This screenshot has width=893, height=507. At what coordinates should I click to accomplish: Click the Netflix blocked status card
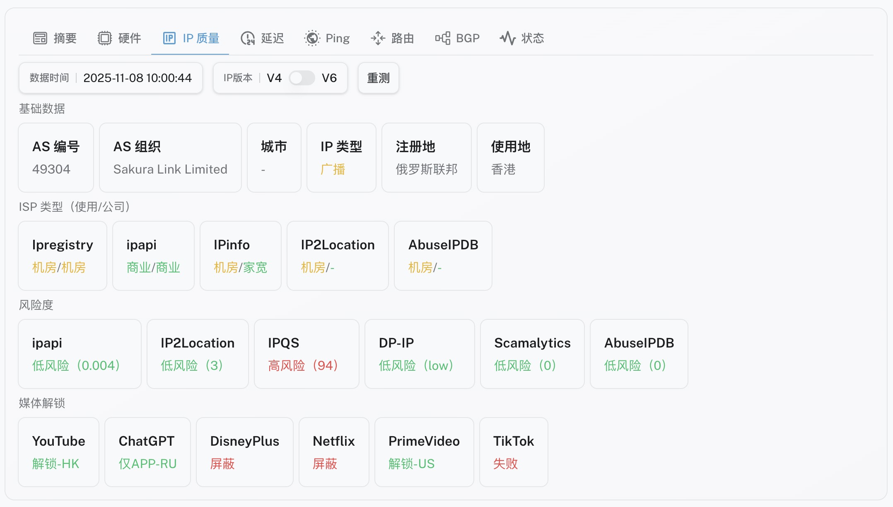pos(334,452)
